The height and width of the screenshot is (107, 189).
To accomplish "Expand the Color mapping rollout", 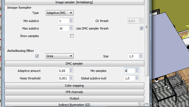I will (74, 86).
